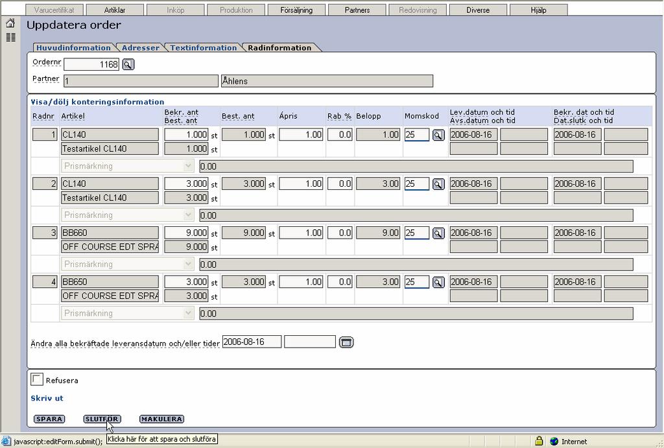
Task: Click the change-all confirmed time field
Action: [x=309, y=342]
